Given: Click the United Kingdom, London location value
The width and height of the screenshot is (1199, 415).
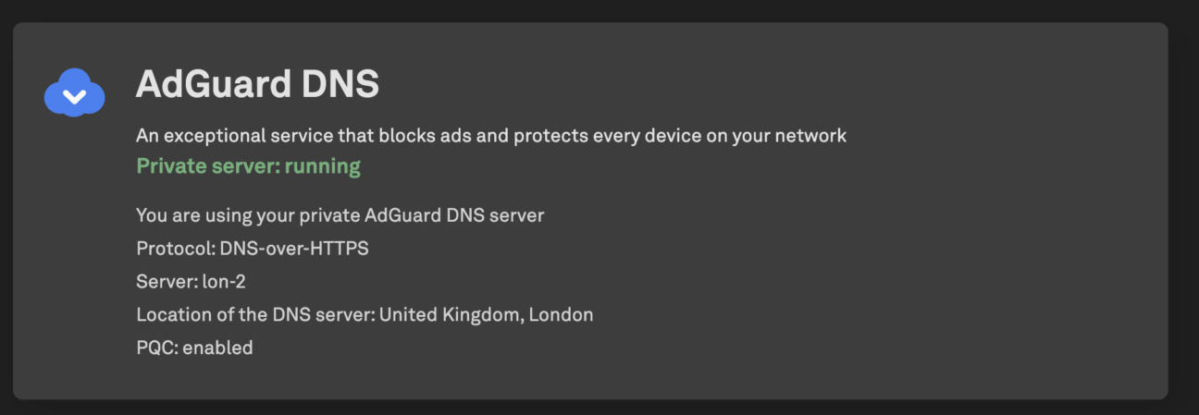Looking at the screenshot, I should [x=486, y=314].
